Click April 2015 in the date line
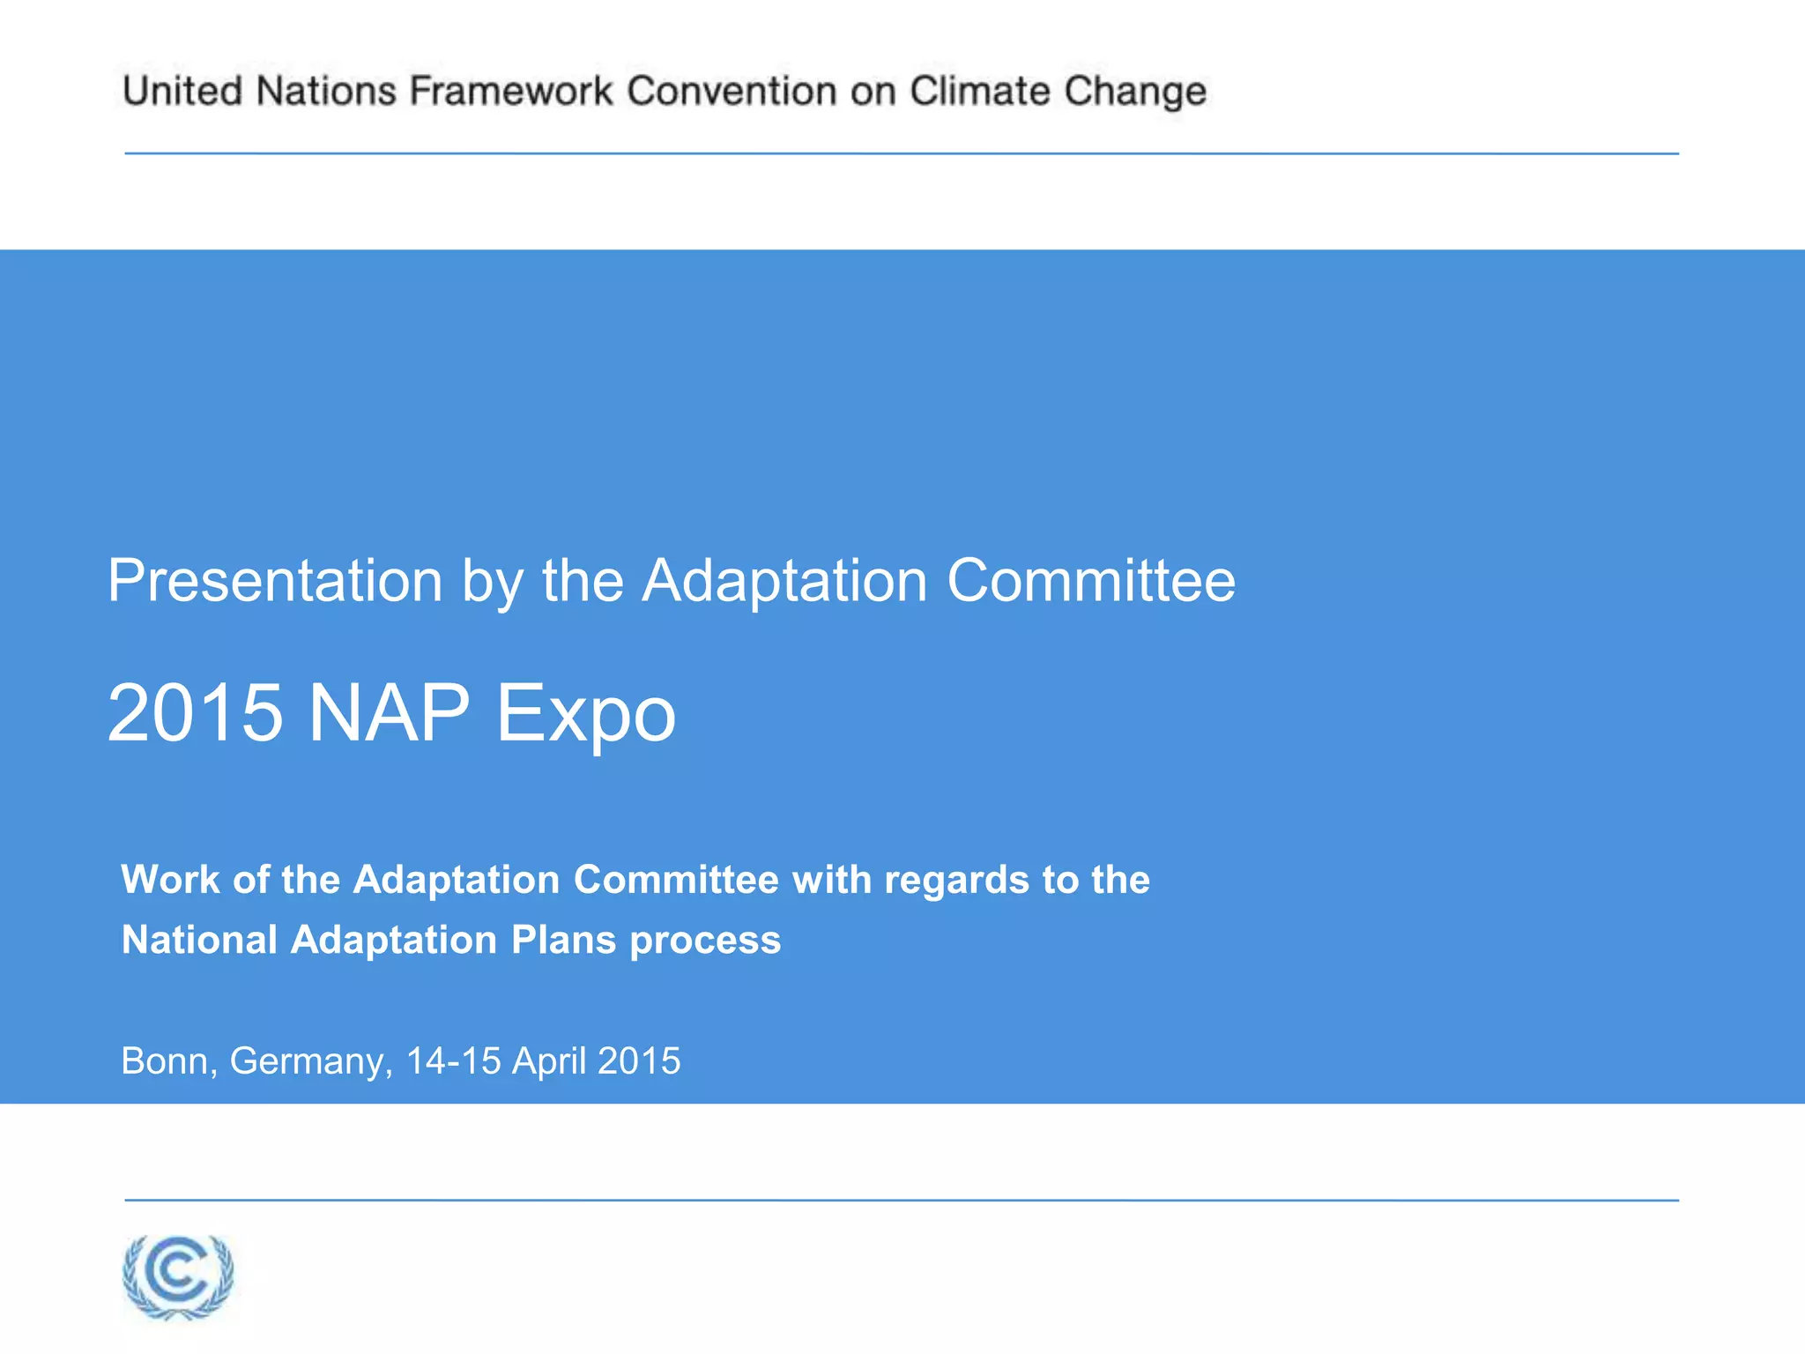 click(x=596, y=1060)
